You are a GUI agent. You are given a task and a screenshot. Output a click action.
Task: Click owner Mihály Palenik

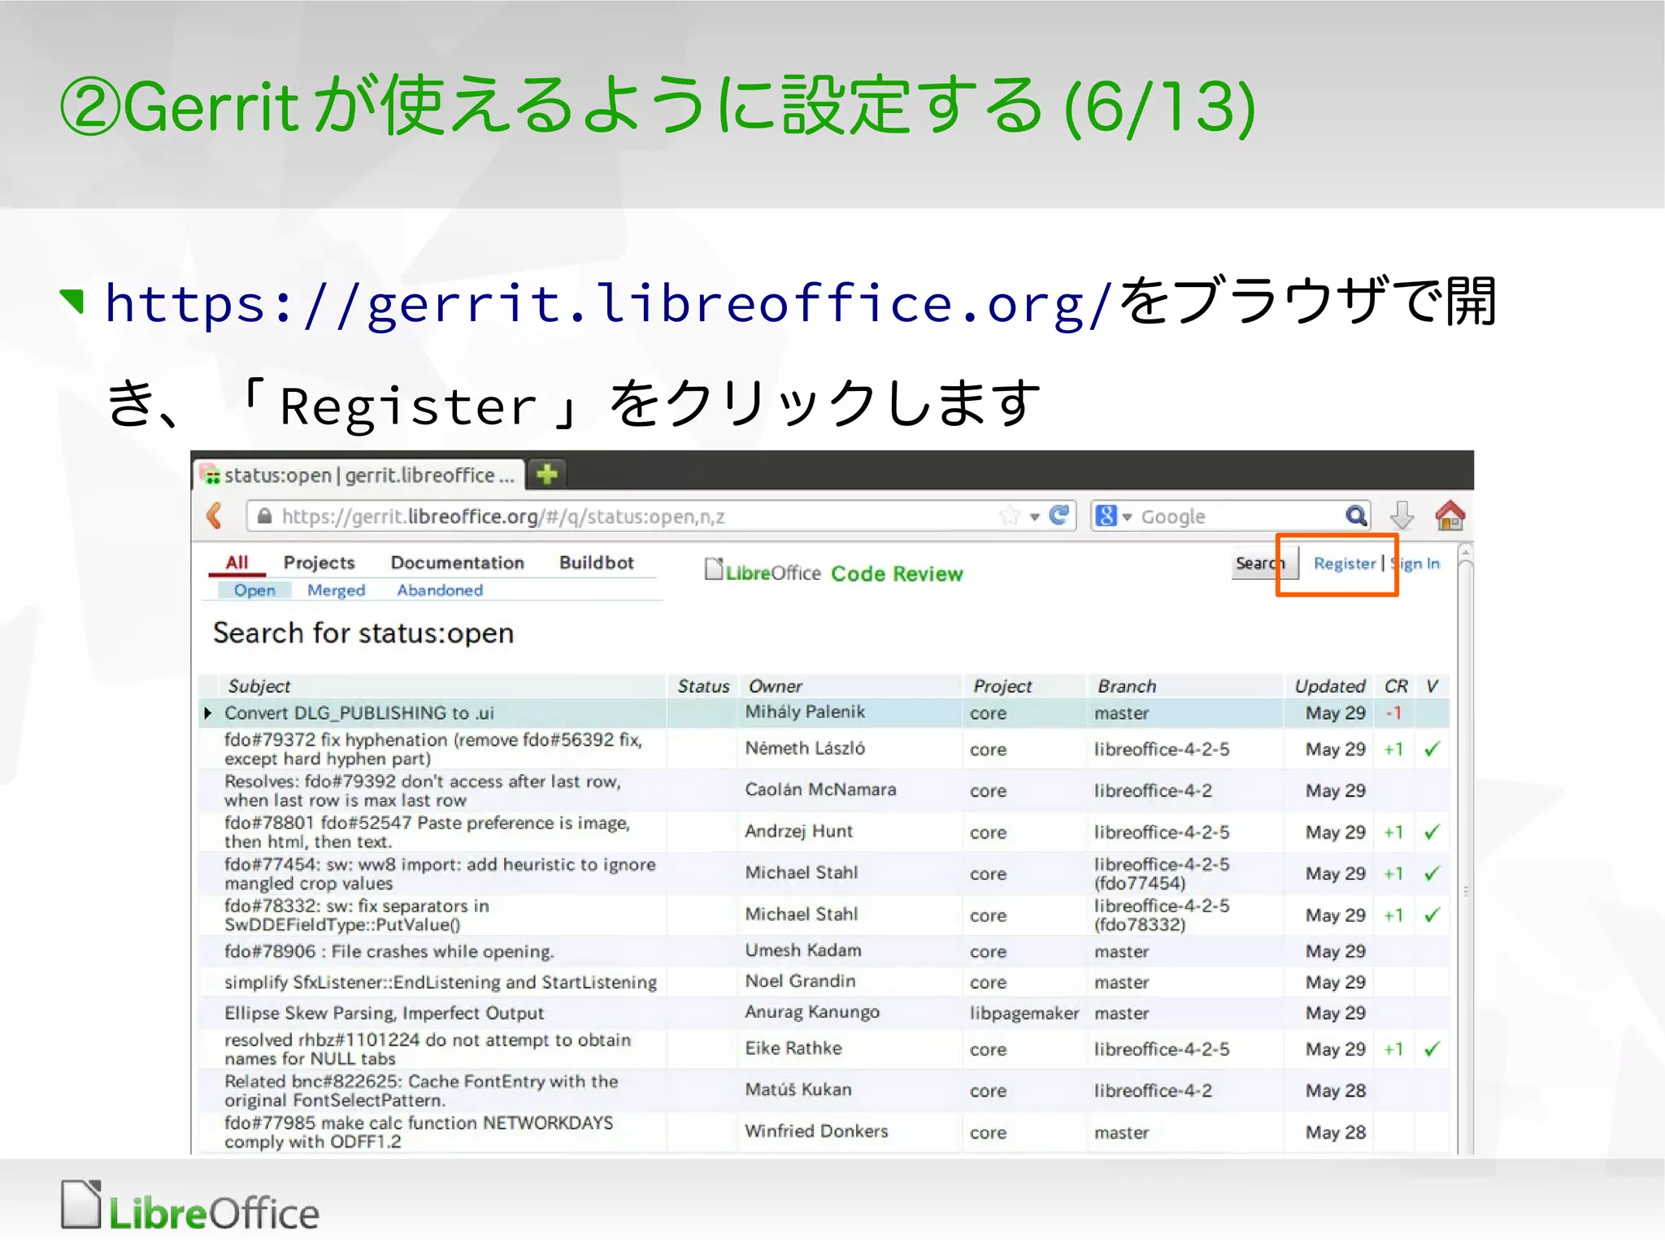tap(805, 711)
